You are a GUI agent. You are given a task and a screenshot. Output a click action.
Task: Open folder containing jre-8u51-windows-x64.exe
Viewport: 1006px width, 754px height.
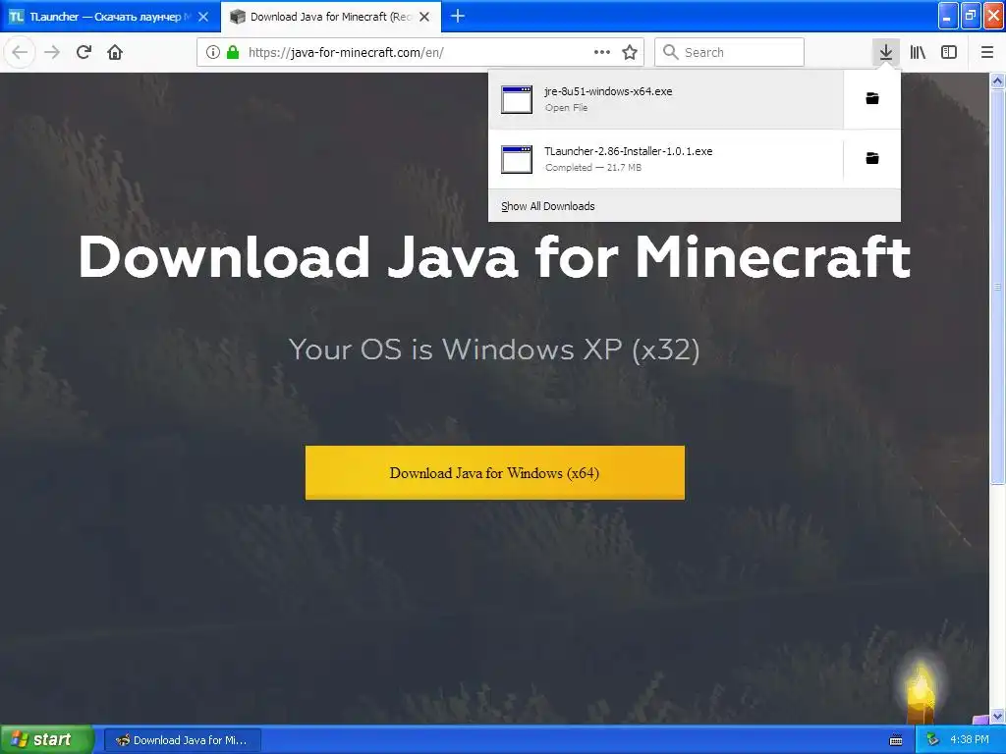[872, 98]
